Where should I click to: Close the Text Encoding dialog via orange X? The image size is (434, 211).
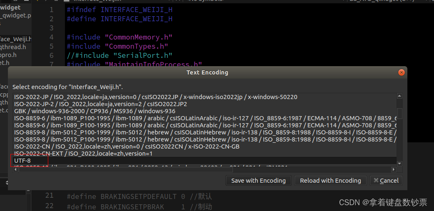401,72
